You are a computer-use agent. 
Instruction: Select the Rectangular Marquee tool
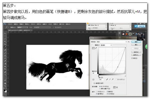coord(5,36)
